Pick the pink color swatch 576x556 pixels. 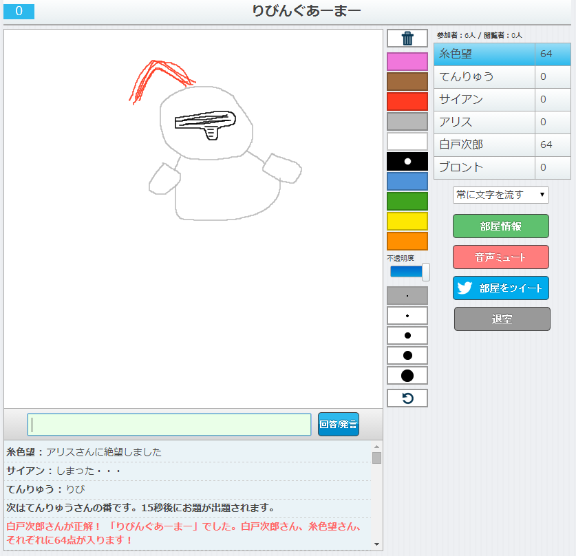(407, 61)
